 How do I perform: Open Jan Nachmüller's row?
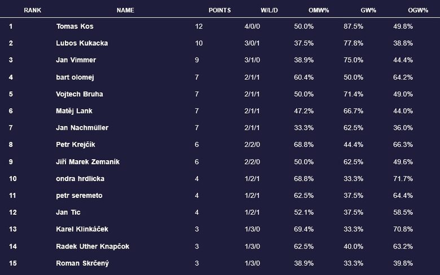(82, 128)
